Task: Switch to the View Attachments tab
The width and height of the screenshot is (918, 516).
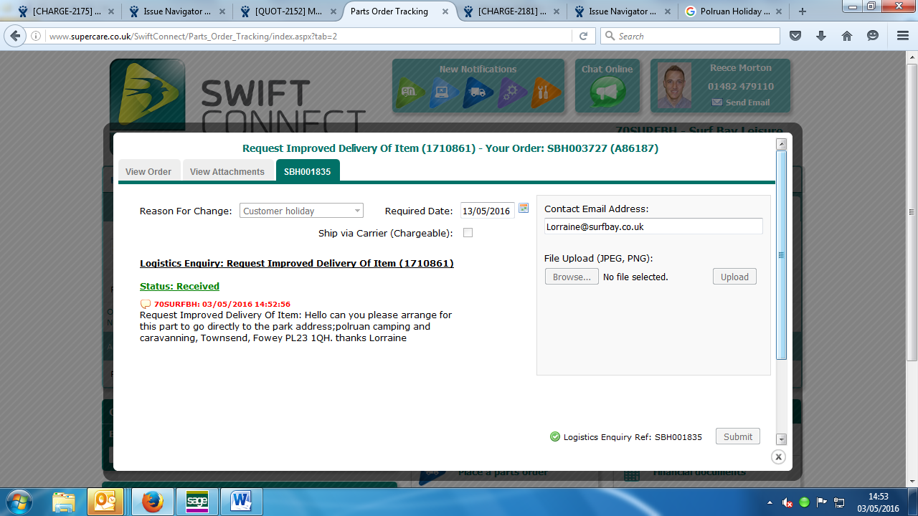Action: tap(227, 171)
